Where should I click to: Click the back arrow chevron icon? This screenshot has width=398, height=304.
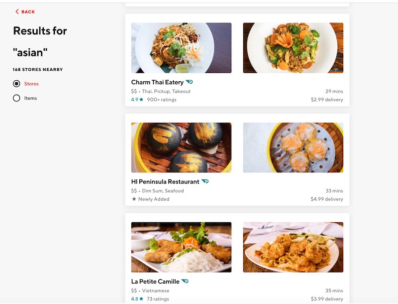pyautogui.click(x=17, y=11)
